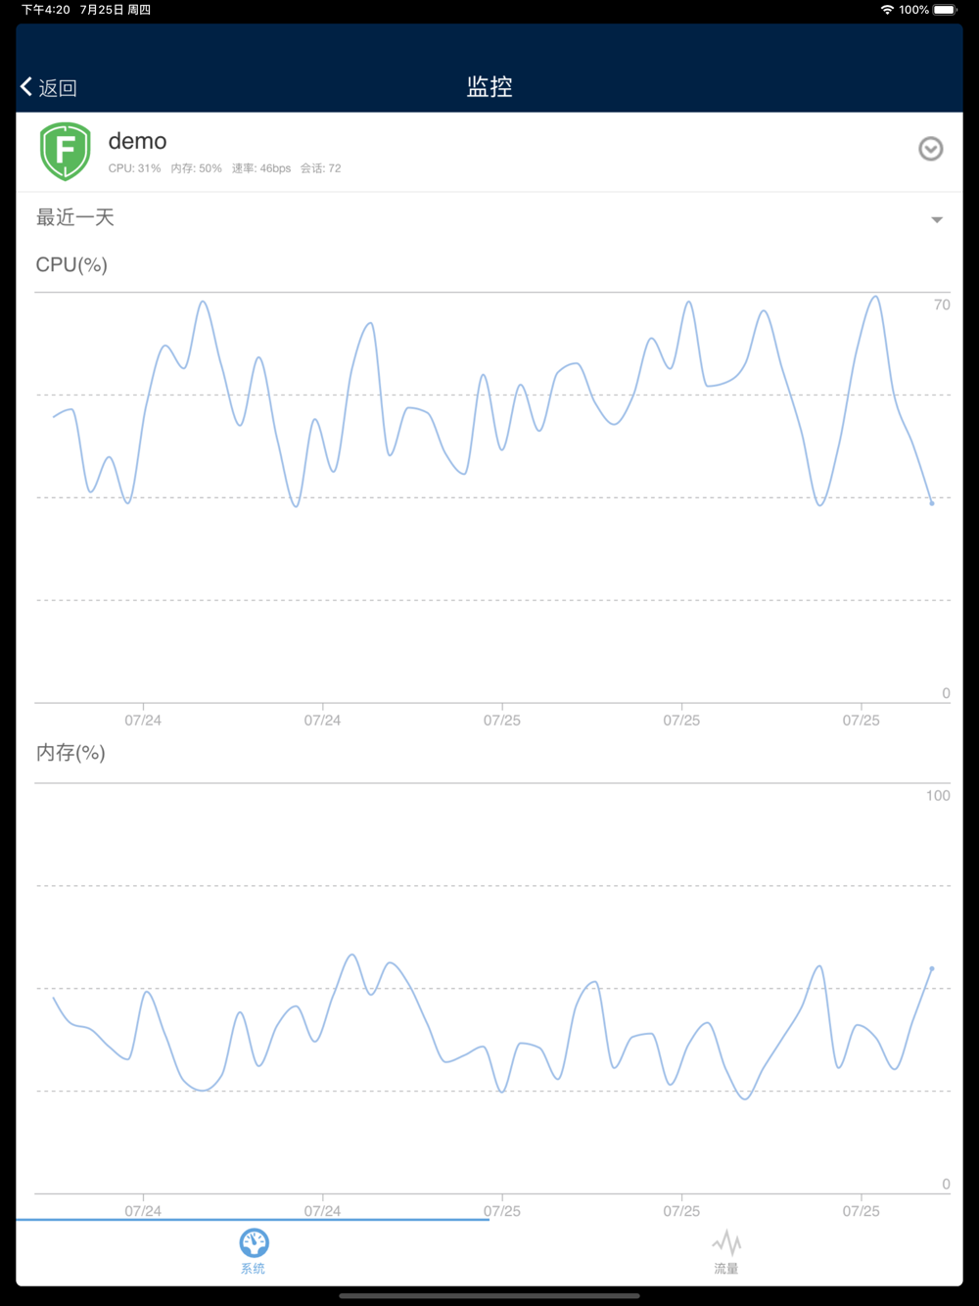Tap the 内存(%) chart heading

click(x=70, y=752)
